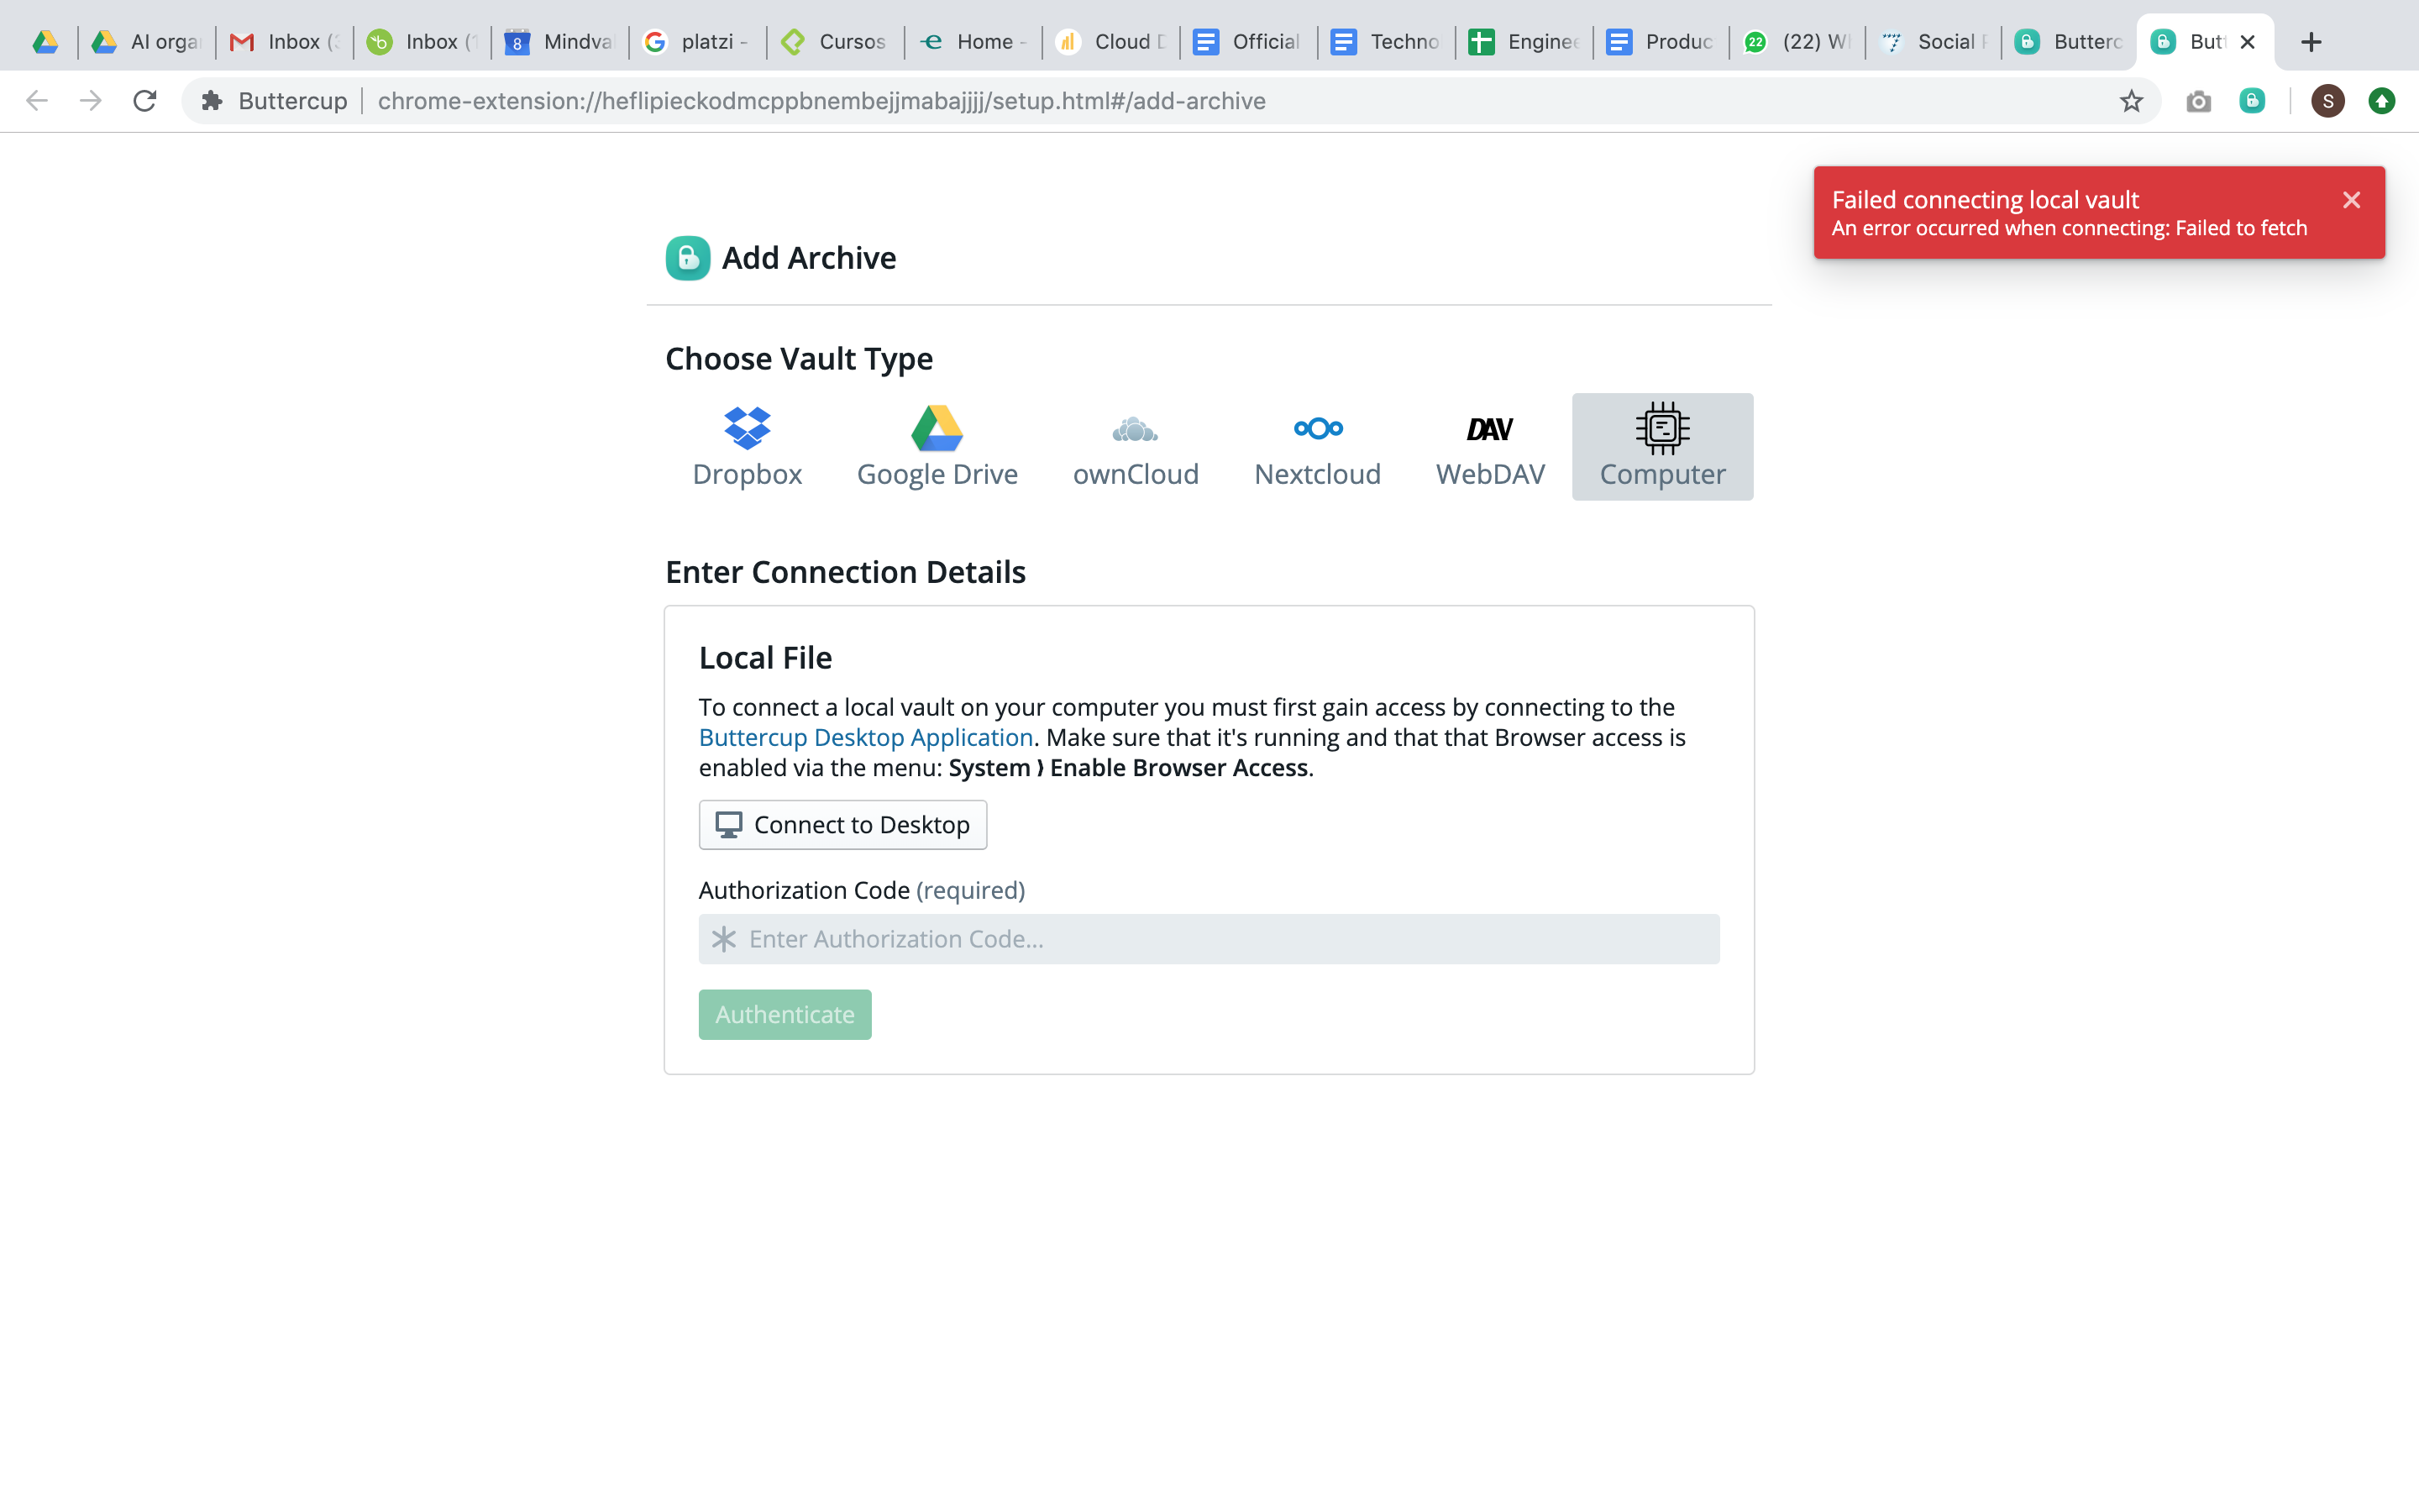Close the active Buttercup tab
Viewport: 2419px width, 1512px height.
click(2247, 42)
